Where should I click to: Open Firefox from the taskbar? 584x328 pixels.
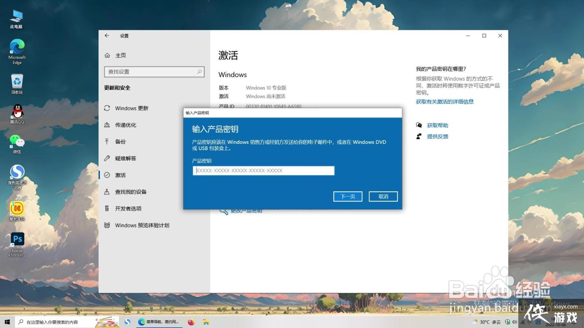(x=191, y=322)
